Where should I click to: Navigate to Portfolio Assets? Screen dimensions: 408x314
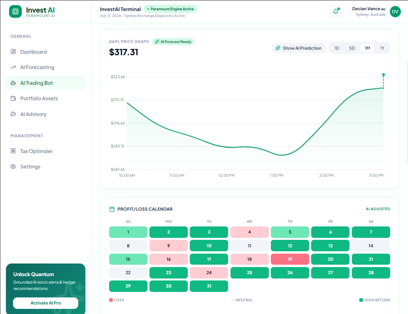coord(45,99)
